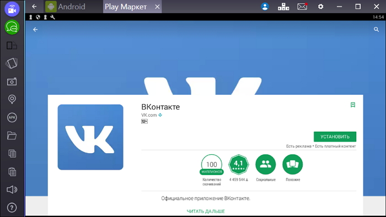Open BlueStacks TV camera icon in sidebar
This screenshot has height=217, width=386.
pyautogui.click(x=12, y=9)
